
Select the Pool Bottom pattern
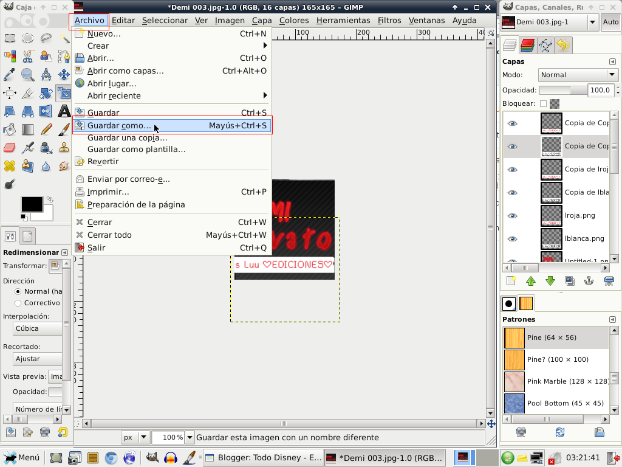click(555, 403)
